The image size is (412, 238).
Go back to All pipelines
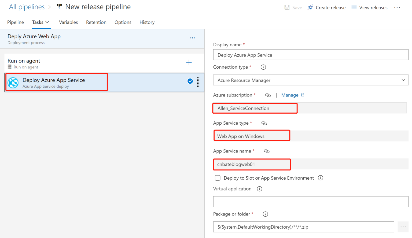coord(27,7)
